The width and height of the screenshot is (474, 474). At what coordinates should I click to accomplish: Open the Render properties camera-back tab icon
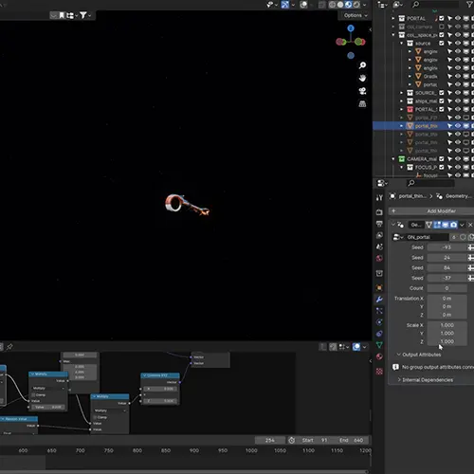point(379,212)
